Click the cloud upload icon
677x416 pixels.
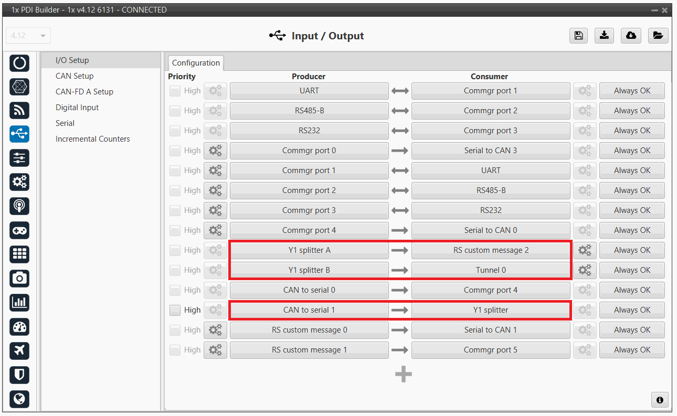tap(631, 36)
